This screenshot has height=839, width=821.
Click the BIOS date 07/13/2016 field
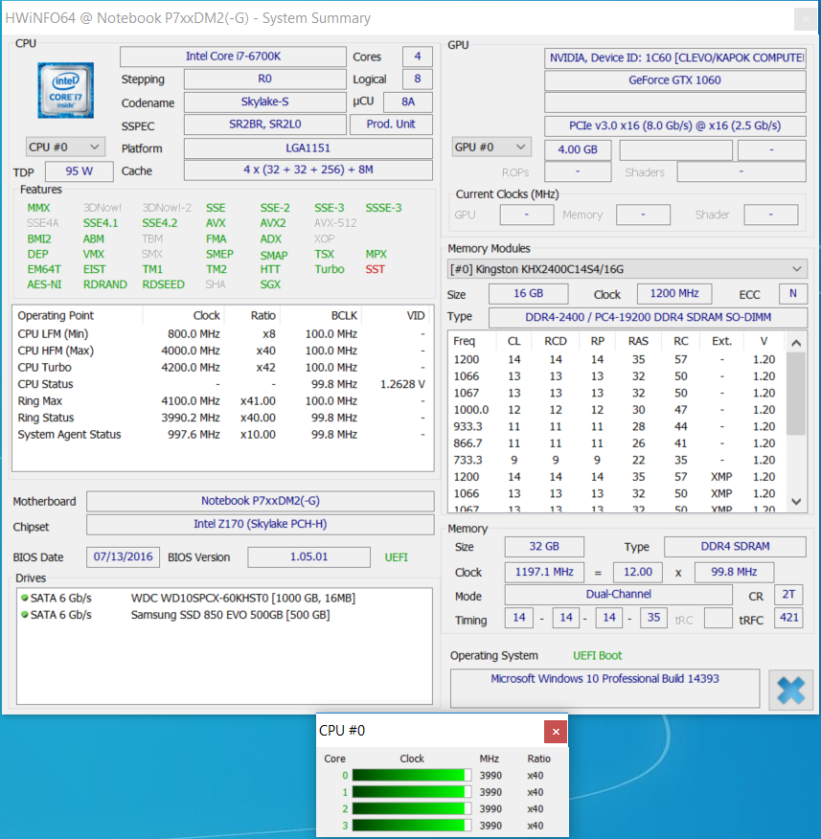click(123, 557)
